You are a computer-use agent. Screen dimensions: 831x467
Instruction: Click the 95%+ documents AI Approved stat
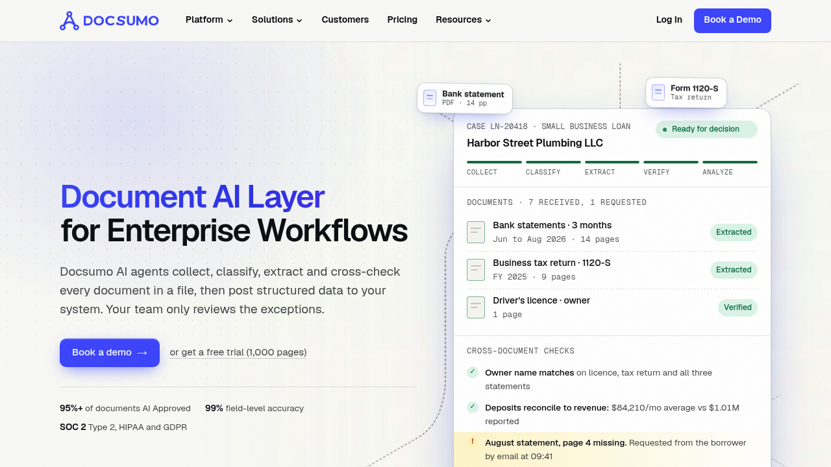[125, 409]
